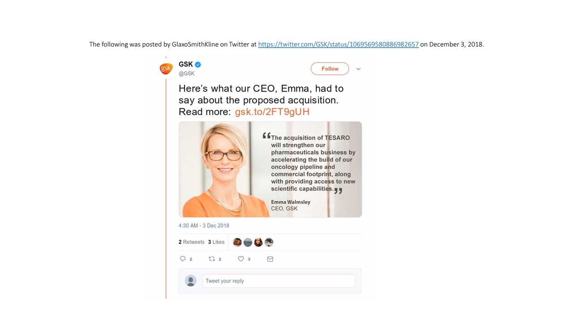Click the reply speech bubble icon
This screenshot has height=322, width=573.
pos(183,259)
